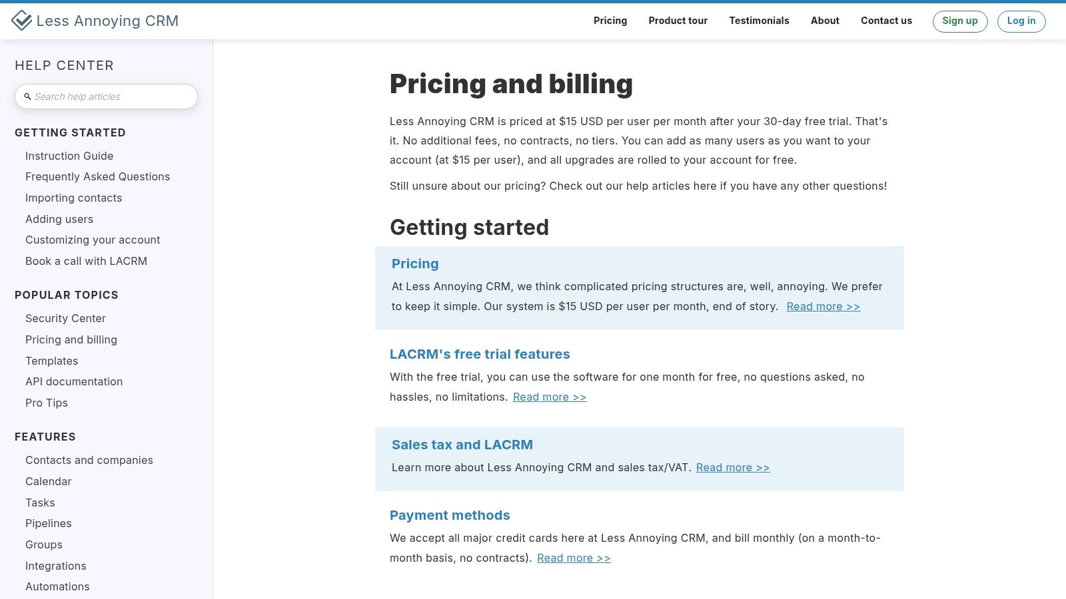Viewport: 1066px width, 599px height.
Task: Open the Security Center topic
Action: click(65, 318)
